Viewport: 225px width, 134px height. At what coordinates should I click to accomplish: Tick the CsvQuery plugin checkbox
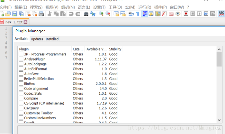21,108
